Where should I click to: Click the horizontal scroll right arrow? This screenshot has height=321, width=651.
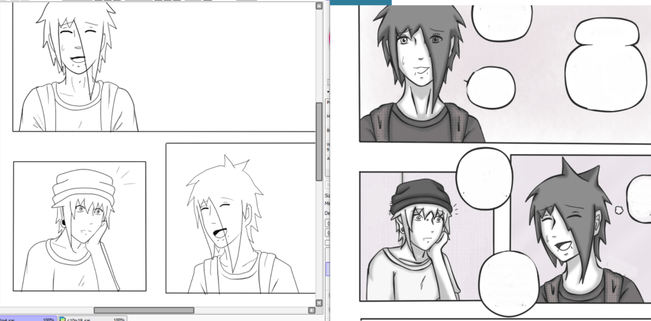click(x=311, y=310)
